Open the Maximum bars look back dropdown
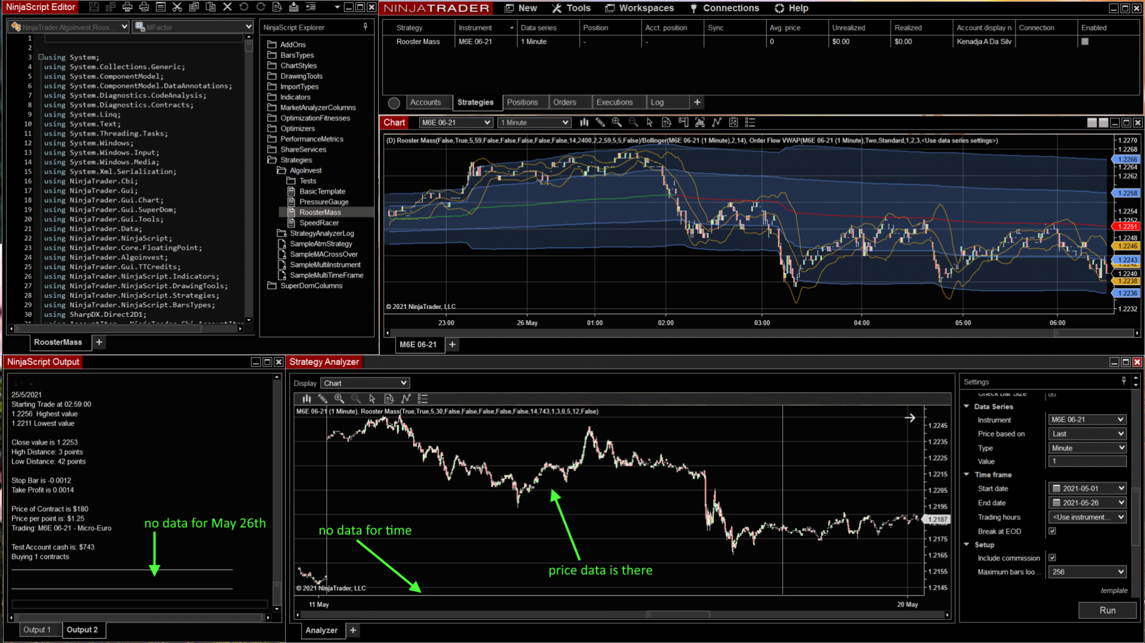This screenshot has width=1145, height=643. pyautogui.click(x=1087, y=571)
